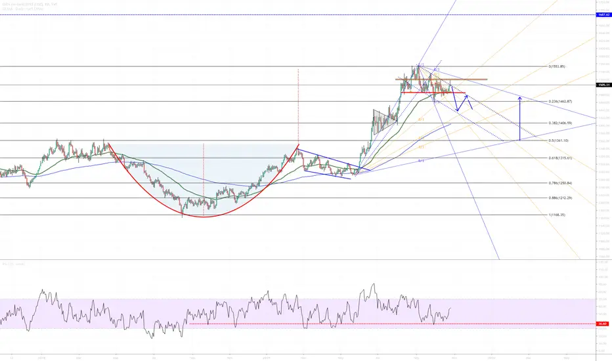Select the red horizontal support line on price
This screenshot has width=612, height=361.
point(433,93)
